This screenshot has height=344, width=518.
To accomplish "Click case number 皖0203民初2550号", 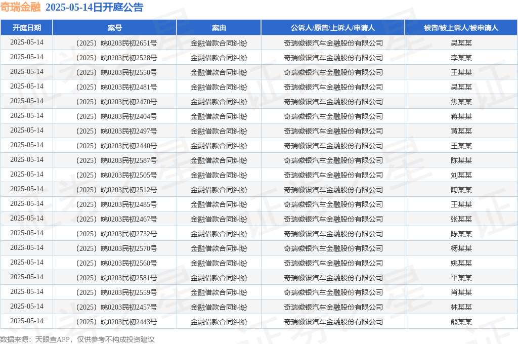I will (117, 72).
